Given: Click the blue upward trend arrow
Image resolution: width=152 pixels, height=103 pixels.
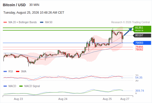Looking at the screenshot, I should (128, 32).
